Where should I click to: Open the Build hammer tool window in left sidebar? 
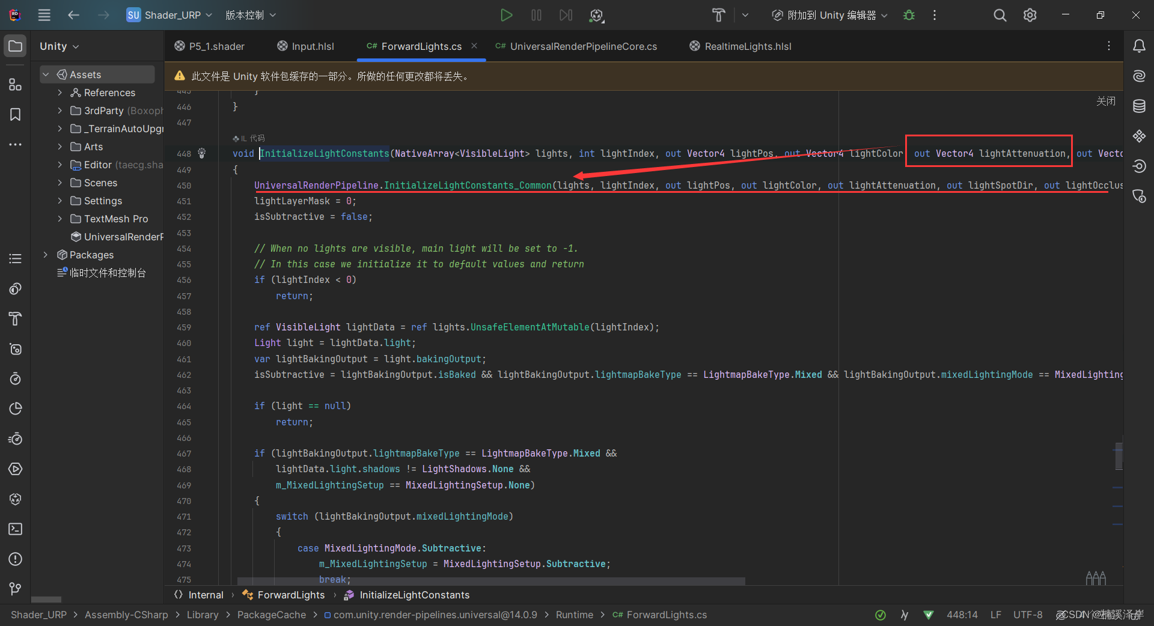pyautogui.click(x=16, y=319)
